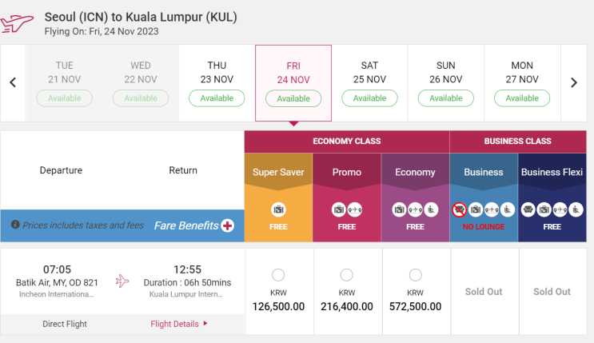Select the Promo fare KRW 216,400.00
Viewport: 594px width, 343px height.
pyautogui.click(x=347, y=275)
